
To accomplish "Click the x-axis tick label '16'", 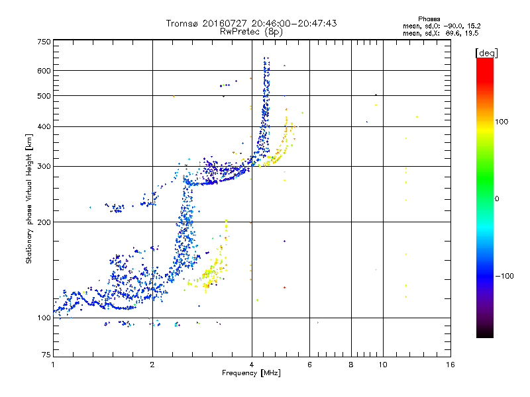I will [x=450, y=365].
